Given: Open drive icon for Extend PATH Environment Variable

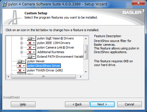Looking at the screenshot, I should 31,57.
